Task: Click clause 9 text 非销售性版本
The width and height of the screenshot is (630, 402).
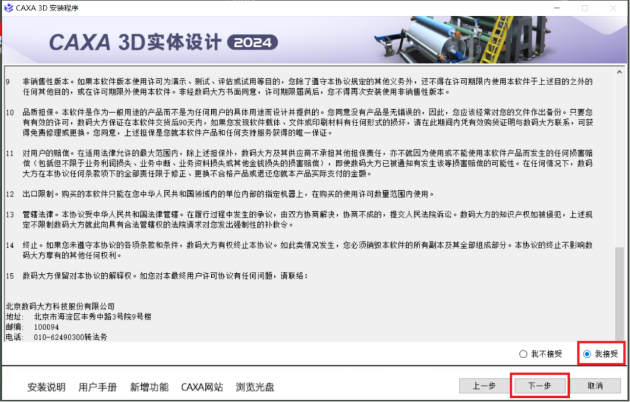Action: tap(47, 82)
